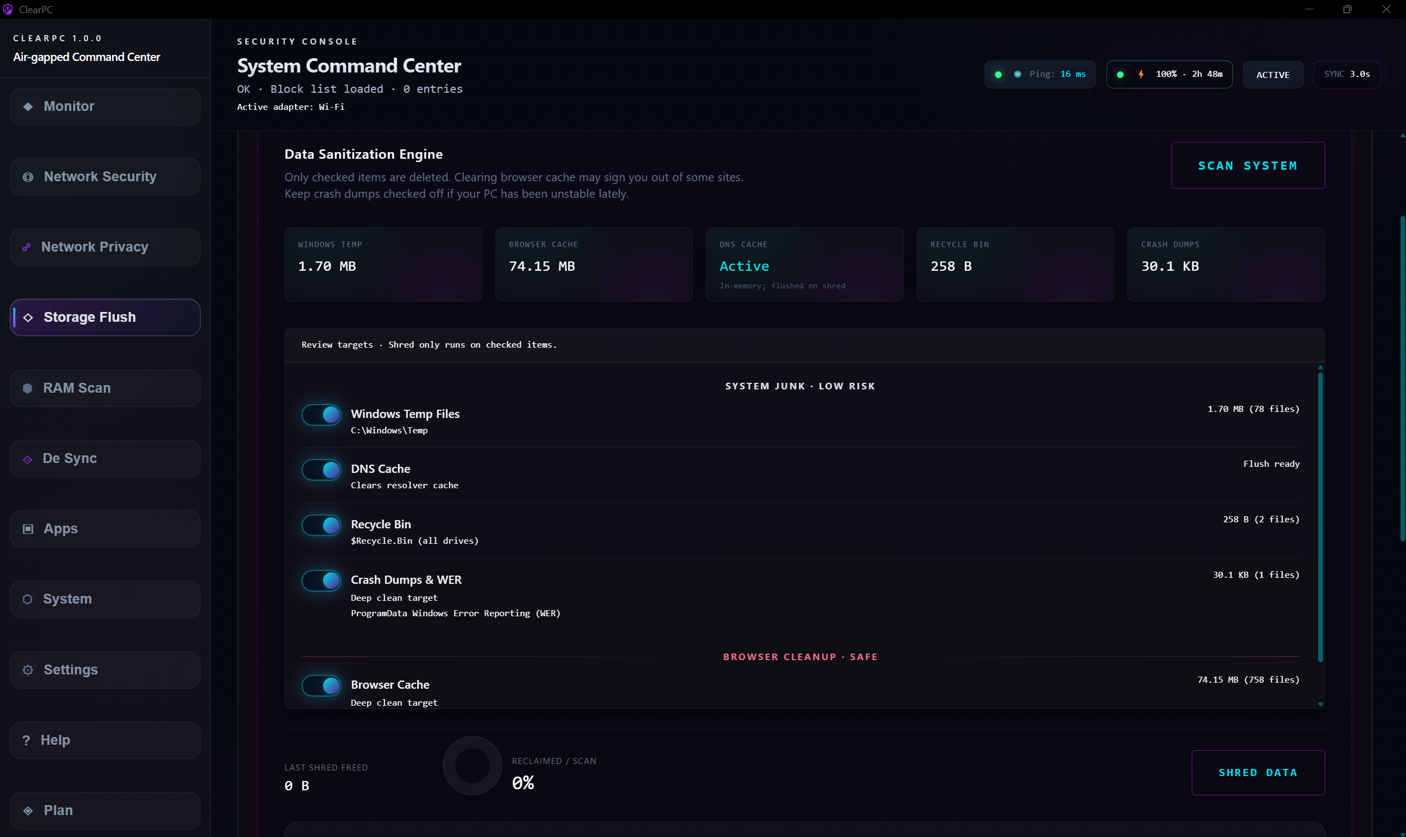Select the Storage Flush menu item
The width and height of the screenshot is (1406, 837).
(105, 317)
